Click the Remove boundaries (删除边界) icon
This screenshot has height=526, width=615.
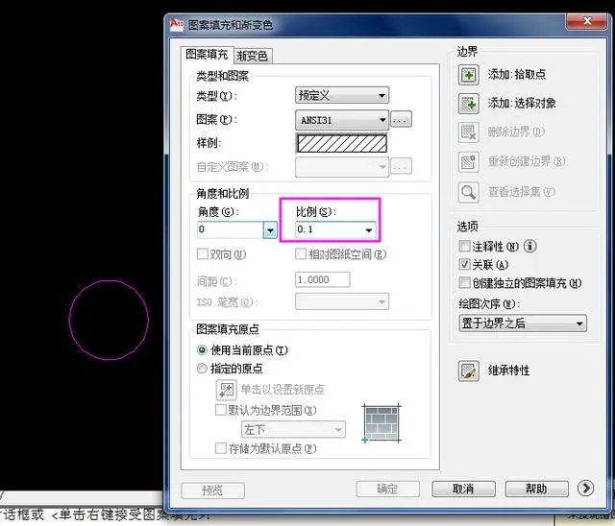point(468,132)
